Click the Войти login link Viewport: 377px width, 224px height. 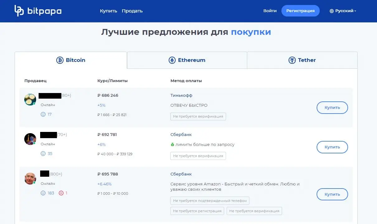(270, 11)
